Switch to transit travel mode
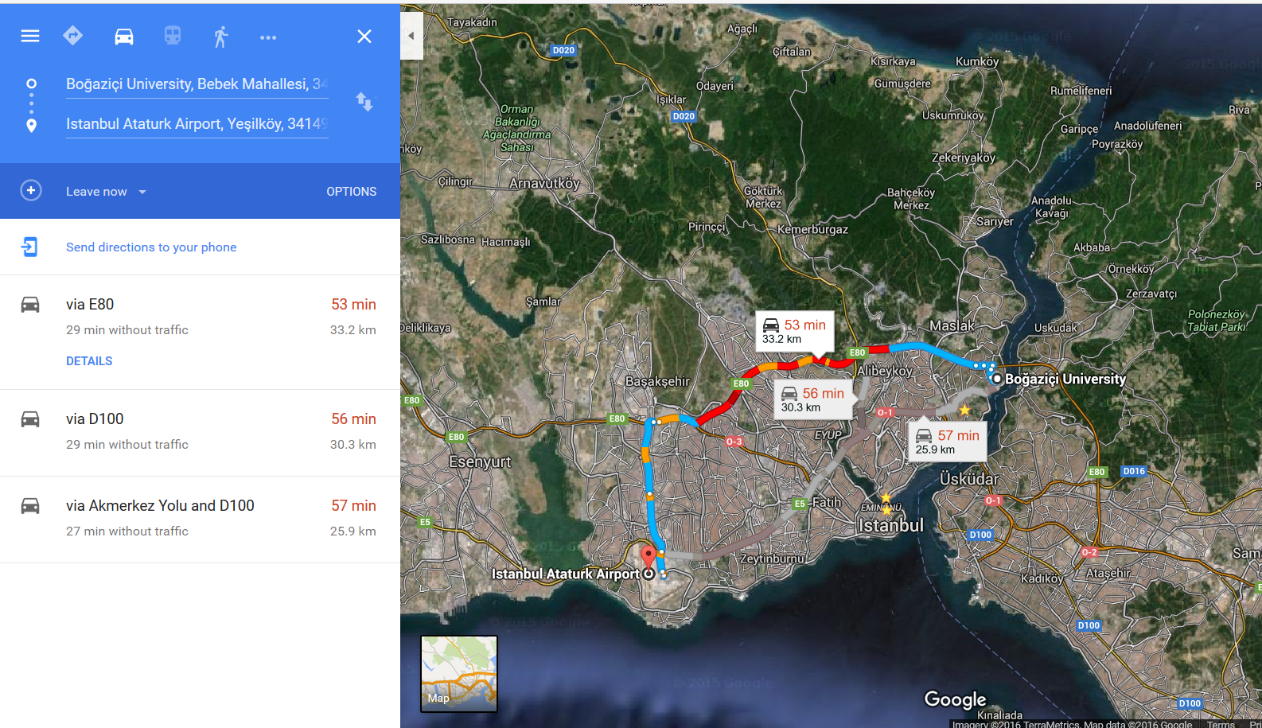 (x=173, y=36)
